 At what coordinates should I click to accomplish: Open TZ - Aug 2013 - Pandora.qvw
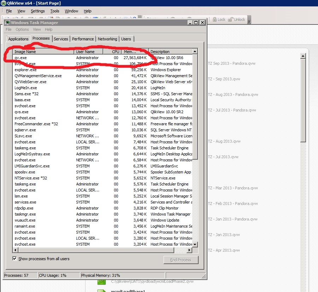(233, 95)
